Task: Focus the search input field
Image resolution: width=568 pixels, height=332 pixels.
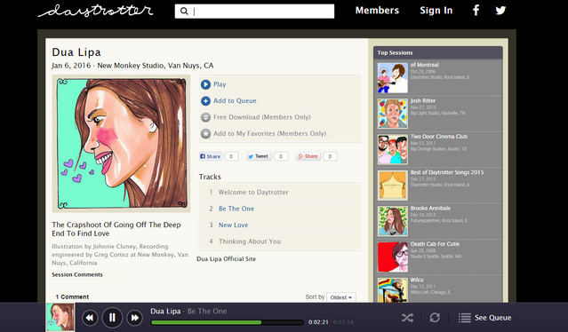Action: 254,12
